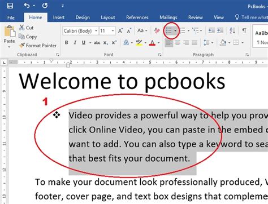268x204 pixels.
Task: Click the ruler tab selector L button
Action: click(4, 63)
